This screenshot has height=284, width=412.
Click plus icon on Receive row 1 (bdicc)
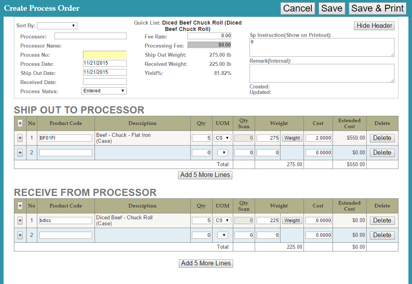coord(20,221)
